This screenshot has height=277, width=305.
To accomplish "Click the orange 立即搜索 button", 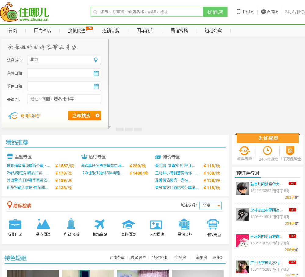I will (x=84, y=115).
